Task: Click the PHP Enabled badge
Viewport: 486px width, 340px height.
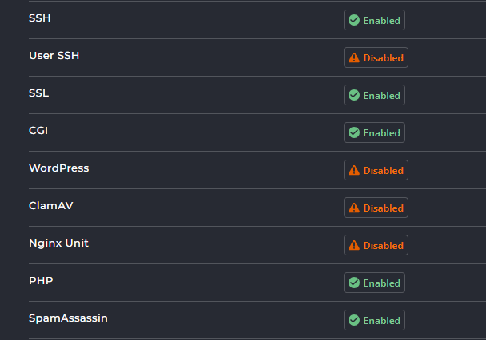Action: [x=374, y=283]
